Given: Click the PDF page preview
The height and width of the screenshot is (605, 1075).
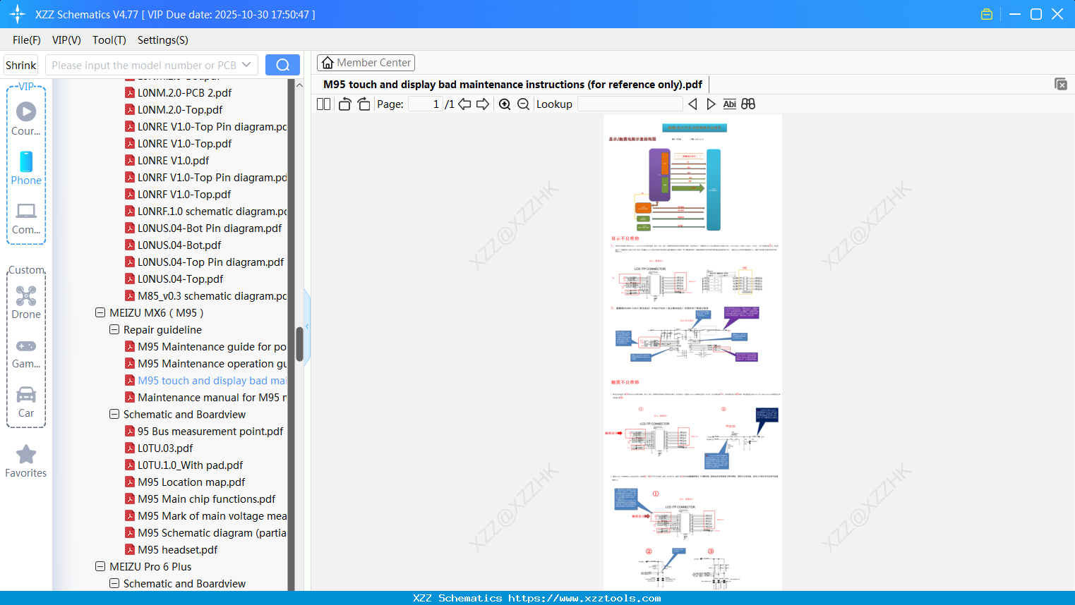Looking at the screenshot, I should 692,353.
